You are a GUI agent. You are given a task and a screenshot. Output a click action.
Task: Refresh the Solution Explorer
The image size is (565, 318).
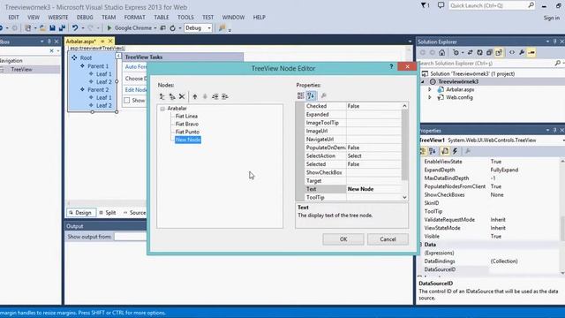pos(479,53)
